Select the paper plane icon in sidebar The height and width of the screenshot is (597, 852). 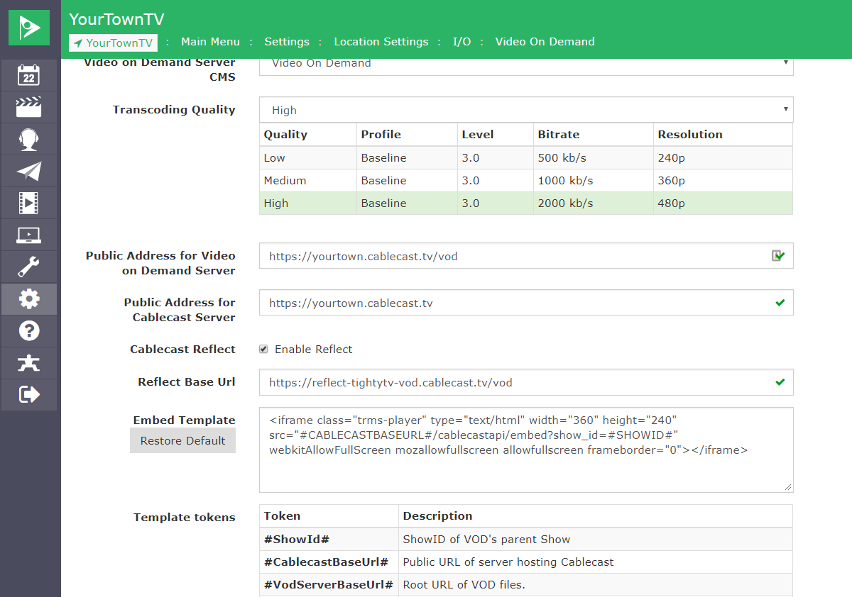29,171
